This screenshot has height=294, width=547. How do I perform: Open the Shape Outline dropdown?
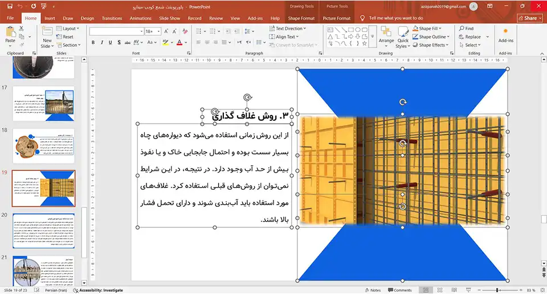431,36
